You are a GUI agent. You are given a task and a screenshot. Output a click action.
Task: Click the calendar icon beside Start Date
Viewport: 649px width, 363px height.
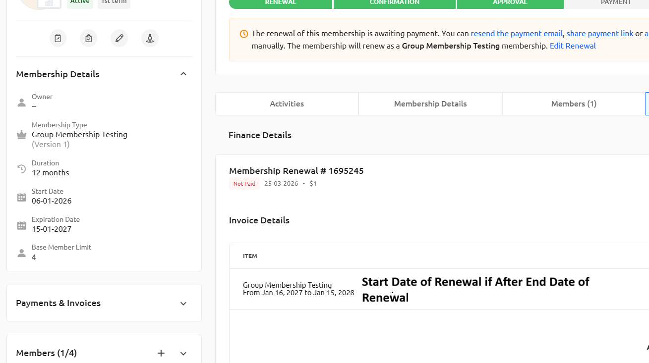coord(21,197)
